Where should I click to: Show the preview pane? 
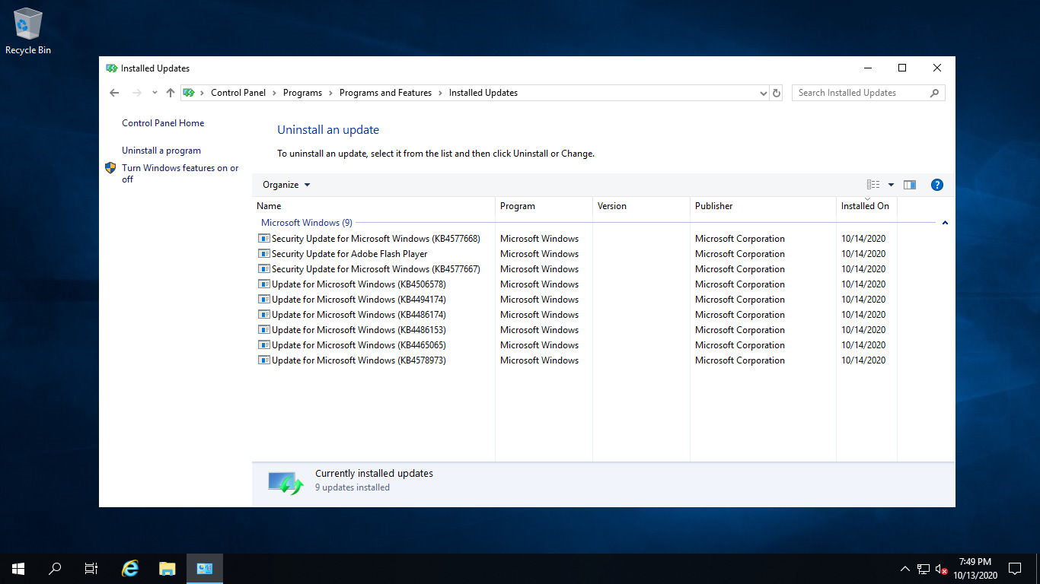(x=910, y=185)
